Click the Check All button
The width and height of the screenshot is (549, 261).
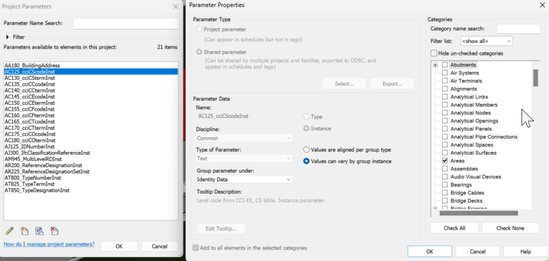455,228
